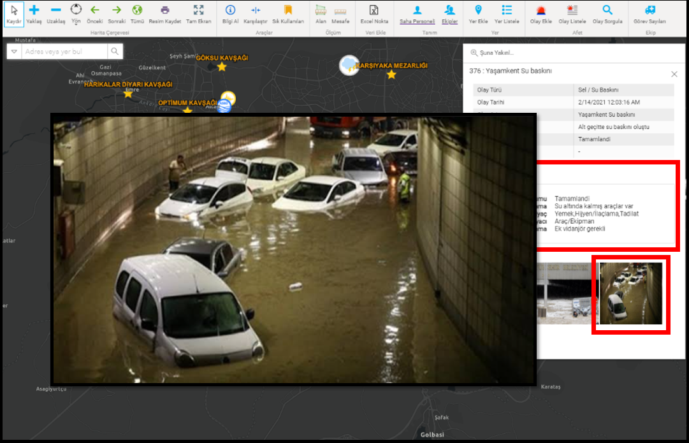The height and width of the screenshot is (443, 689).
Task: Click Görev Sayıları team task counts
Action: [649, 11]
